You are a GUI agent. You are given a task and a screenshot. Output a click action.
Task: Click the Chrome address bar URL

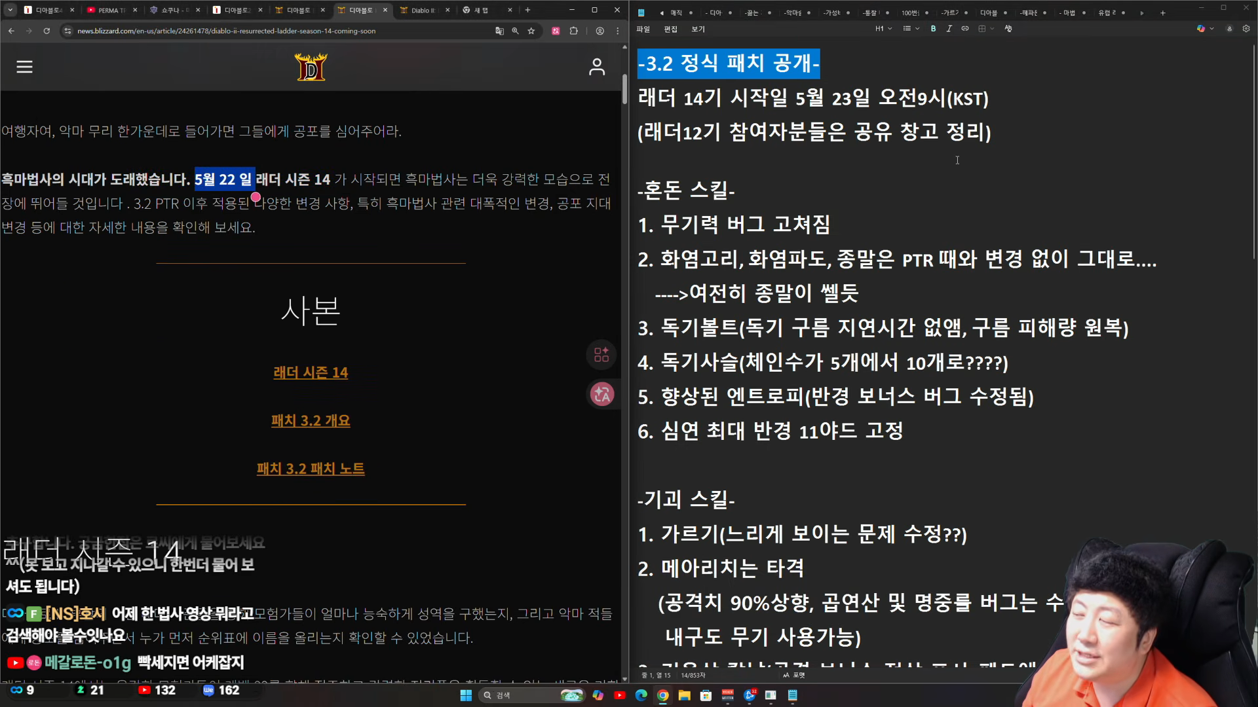coord(226,31)
